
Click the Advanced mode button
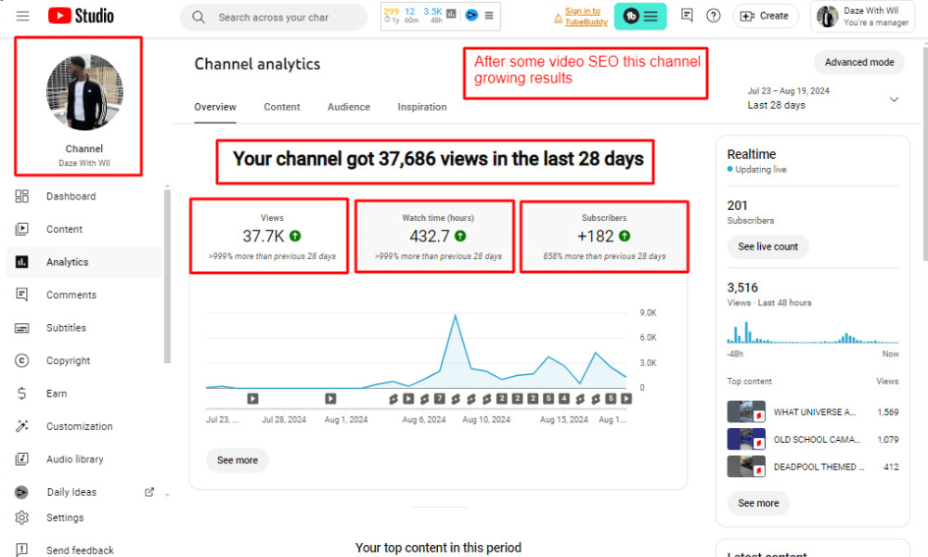point(859,62)
